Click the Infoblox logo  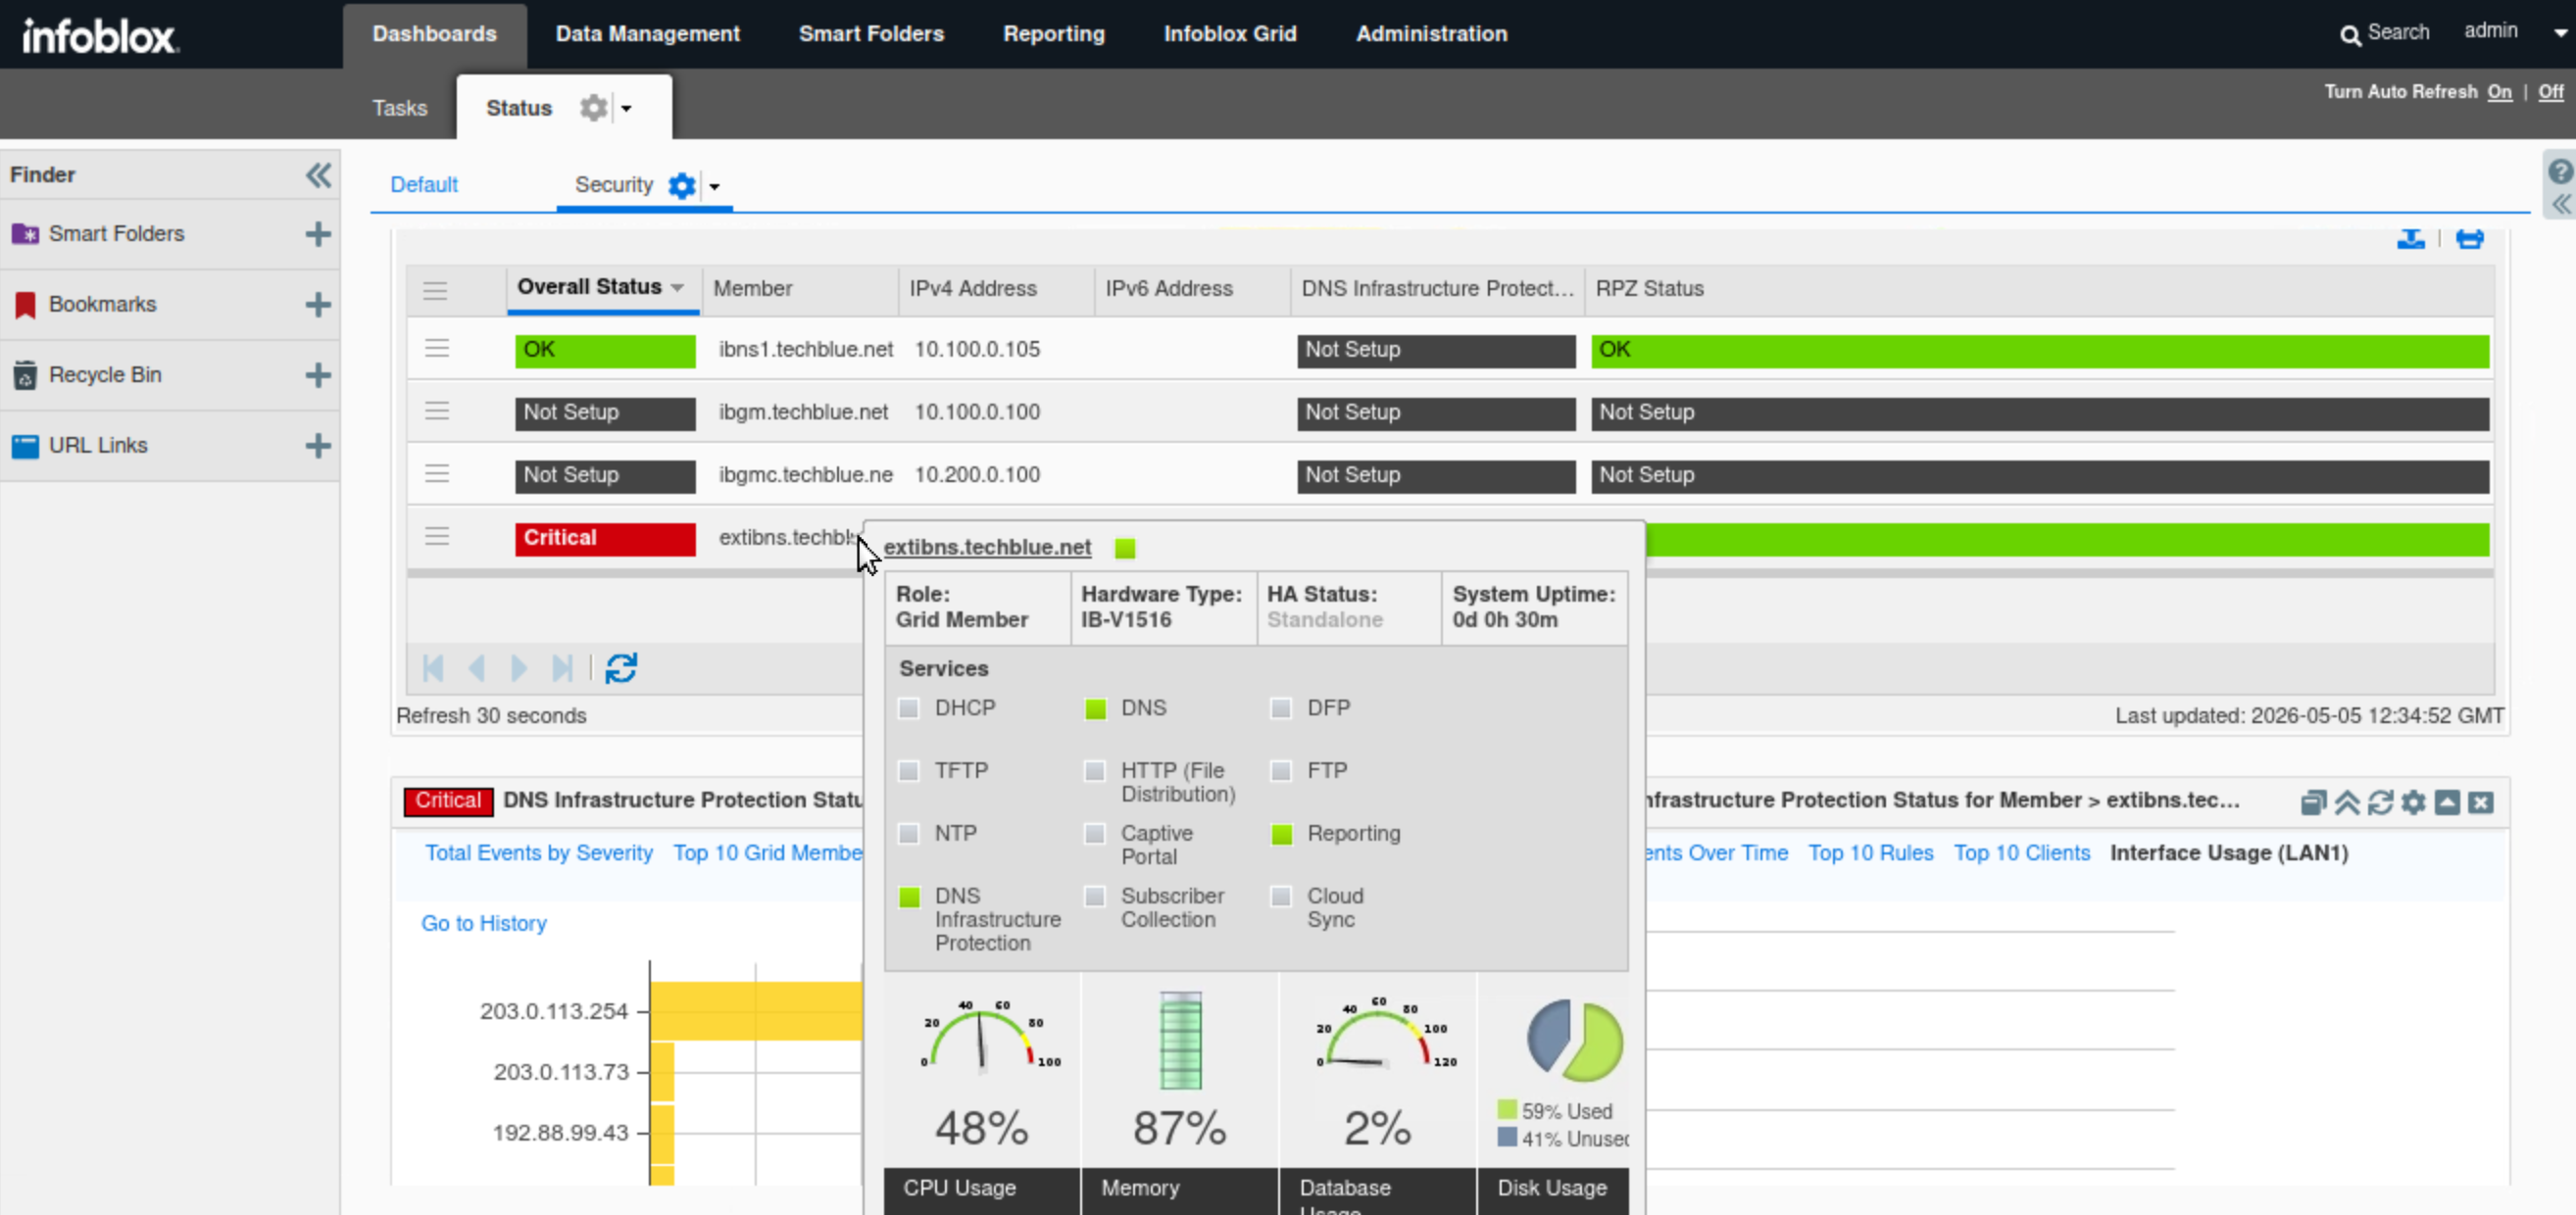click(100, 36)
